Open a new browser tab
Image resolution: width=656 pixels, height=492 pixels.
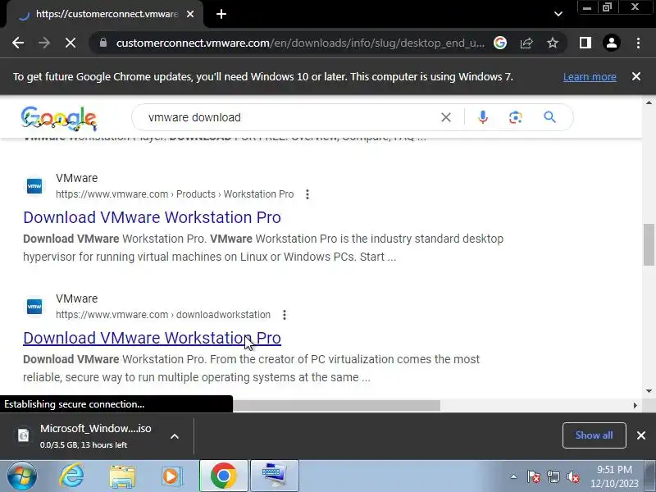221,14
